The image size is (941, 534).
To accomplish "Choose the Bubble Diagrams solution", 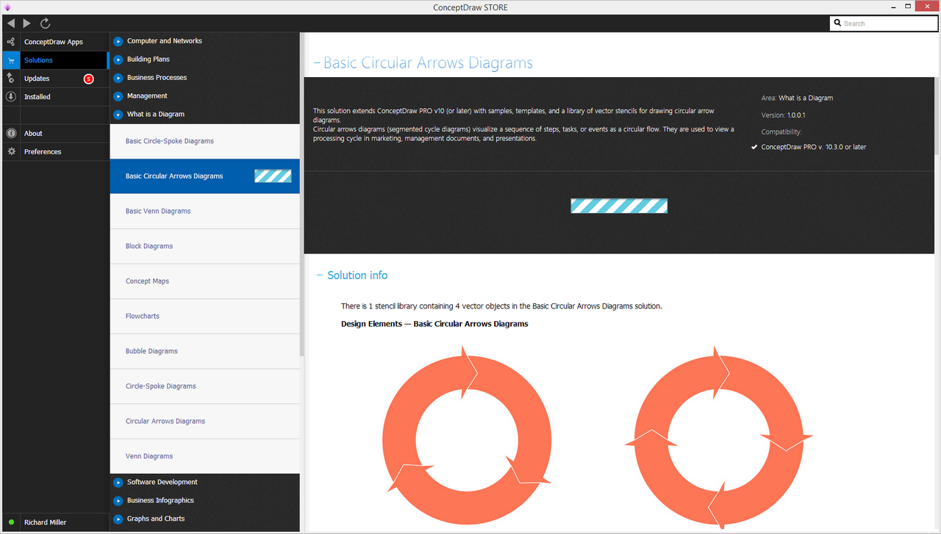I will (x=205, y=351).
